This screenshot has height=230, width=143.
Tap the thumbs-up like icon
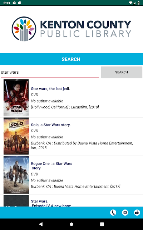point(137,212)
